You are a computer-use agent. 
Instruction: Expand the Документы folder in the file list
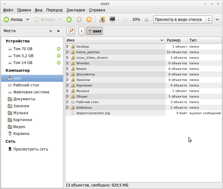pyautogui.click(x=68, y=74)
